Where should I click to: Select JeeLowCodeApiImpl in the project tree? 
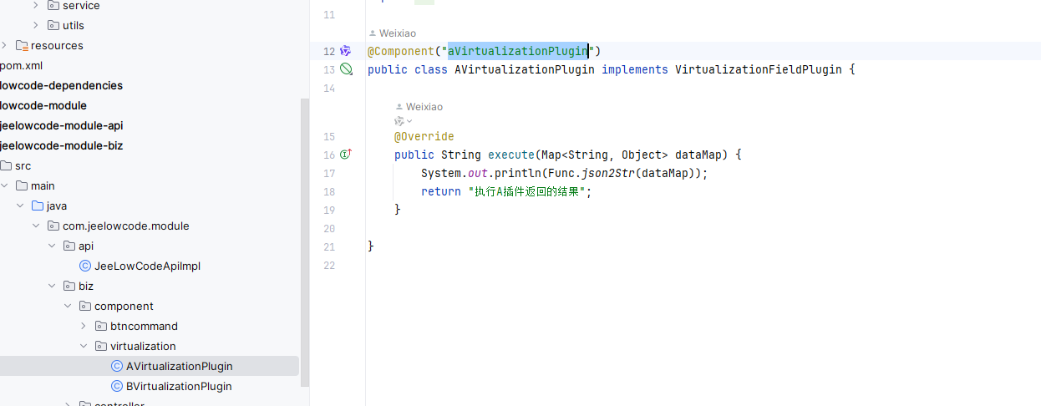coord(149,266)
